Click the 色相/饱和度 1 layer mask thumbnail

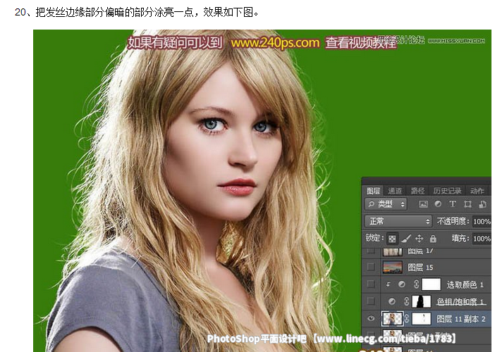pyautogui.click(x=422, y=301)
